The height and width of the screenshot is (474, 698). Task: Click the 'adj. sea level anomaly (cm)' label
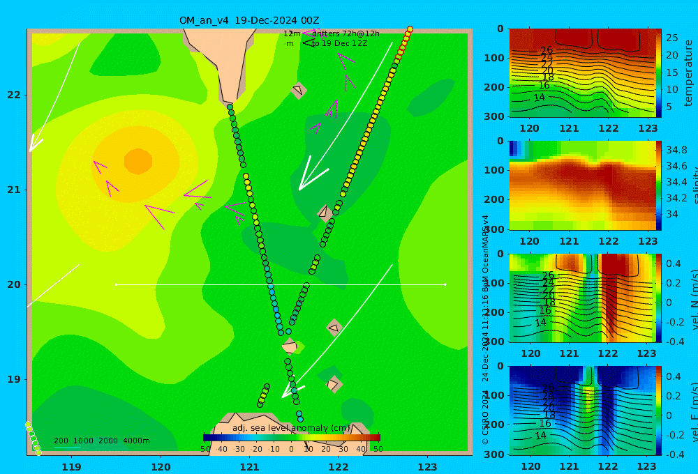(290, 428)
